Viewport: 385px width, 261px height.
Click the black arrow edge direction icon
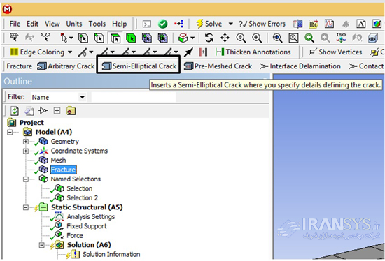[188, 52]
